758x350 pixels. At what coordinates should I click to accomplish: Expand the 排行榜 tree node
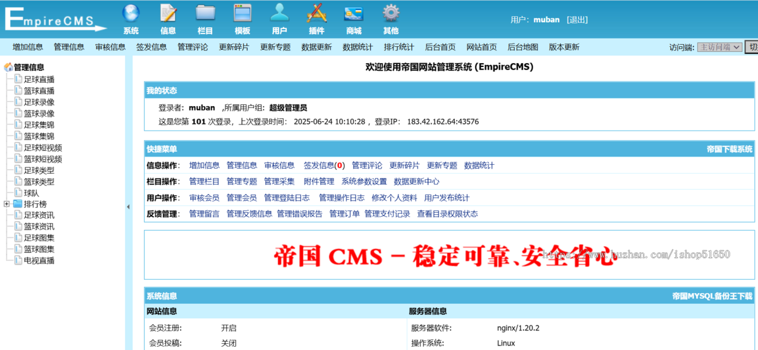pyautogui.click(x=6, y=204)
